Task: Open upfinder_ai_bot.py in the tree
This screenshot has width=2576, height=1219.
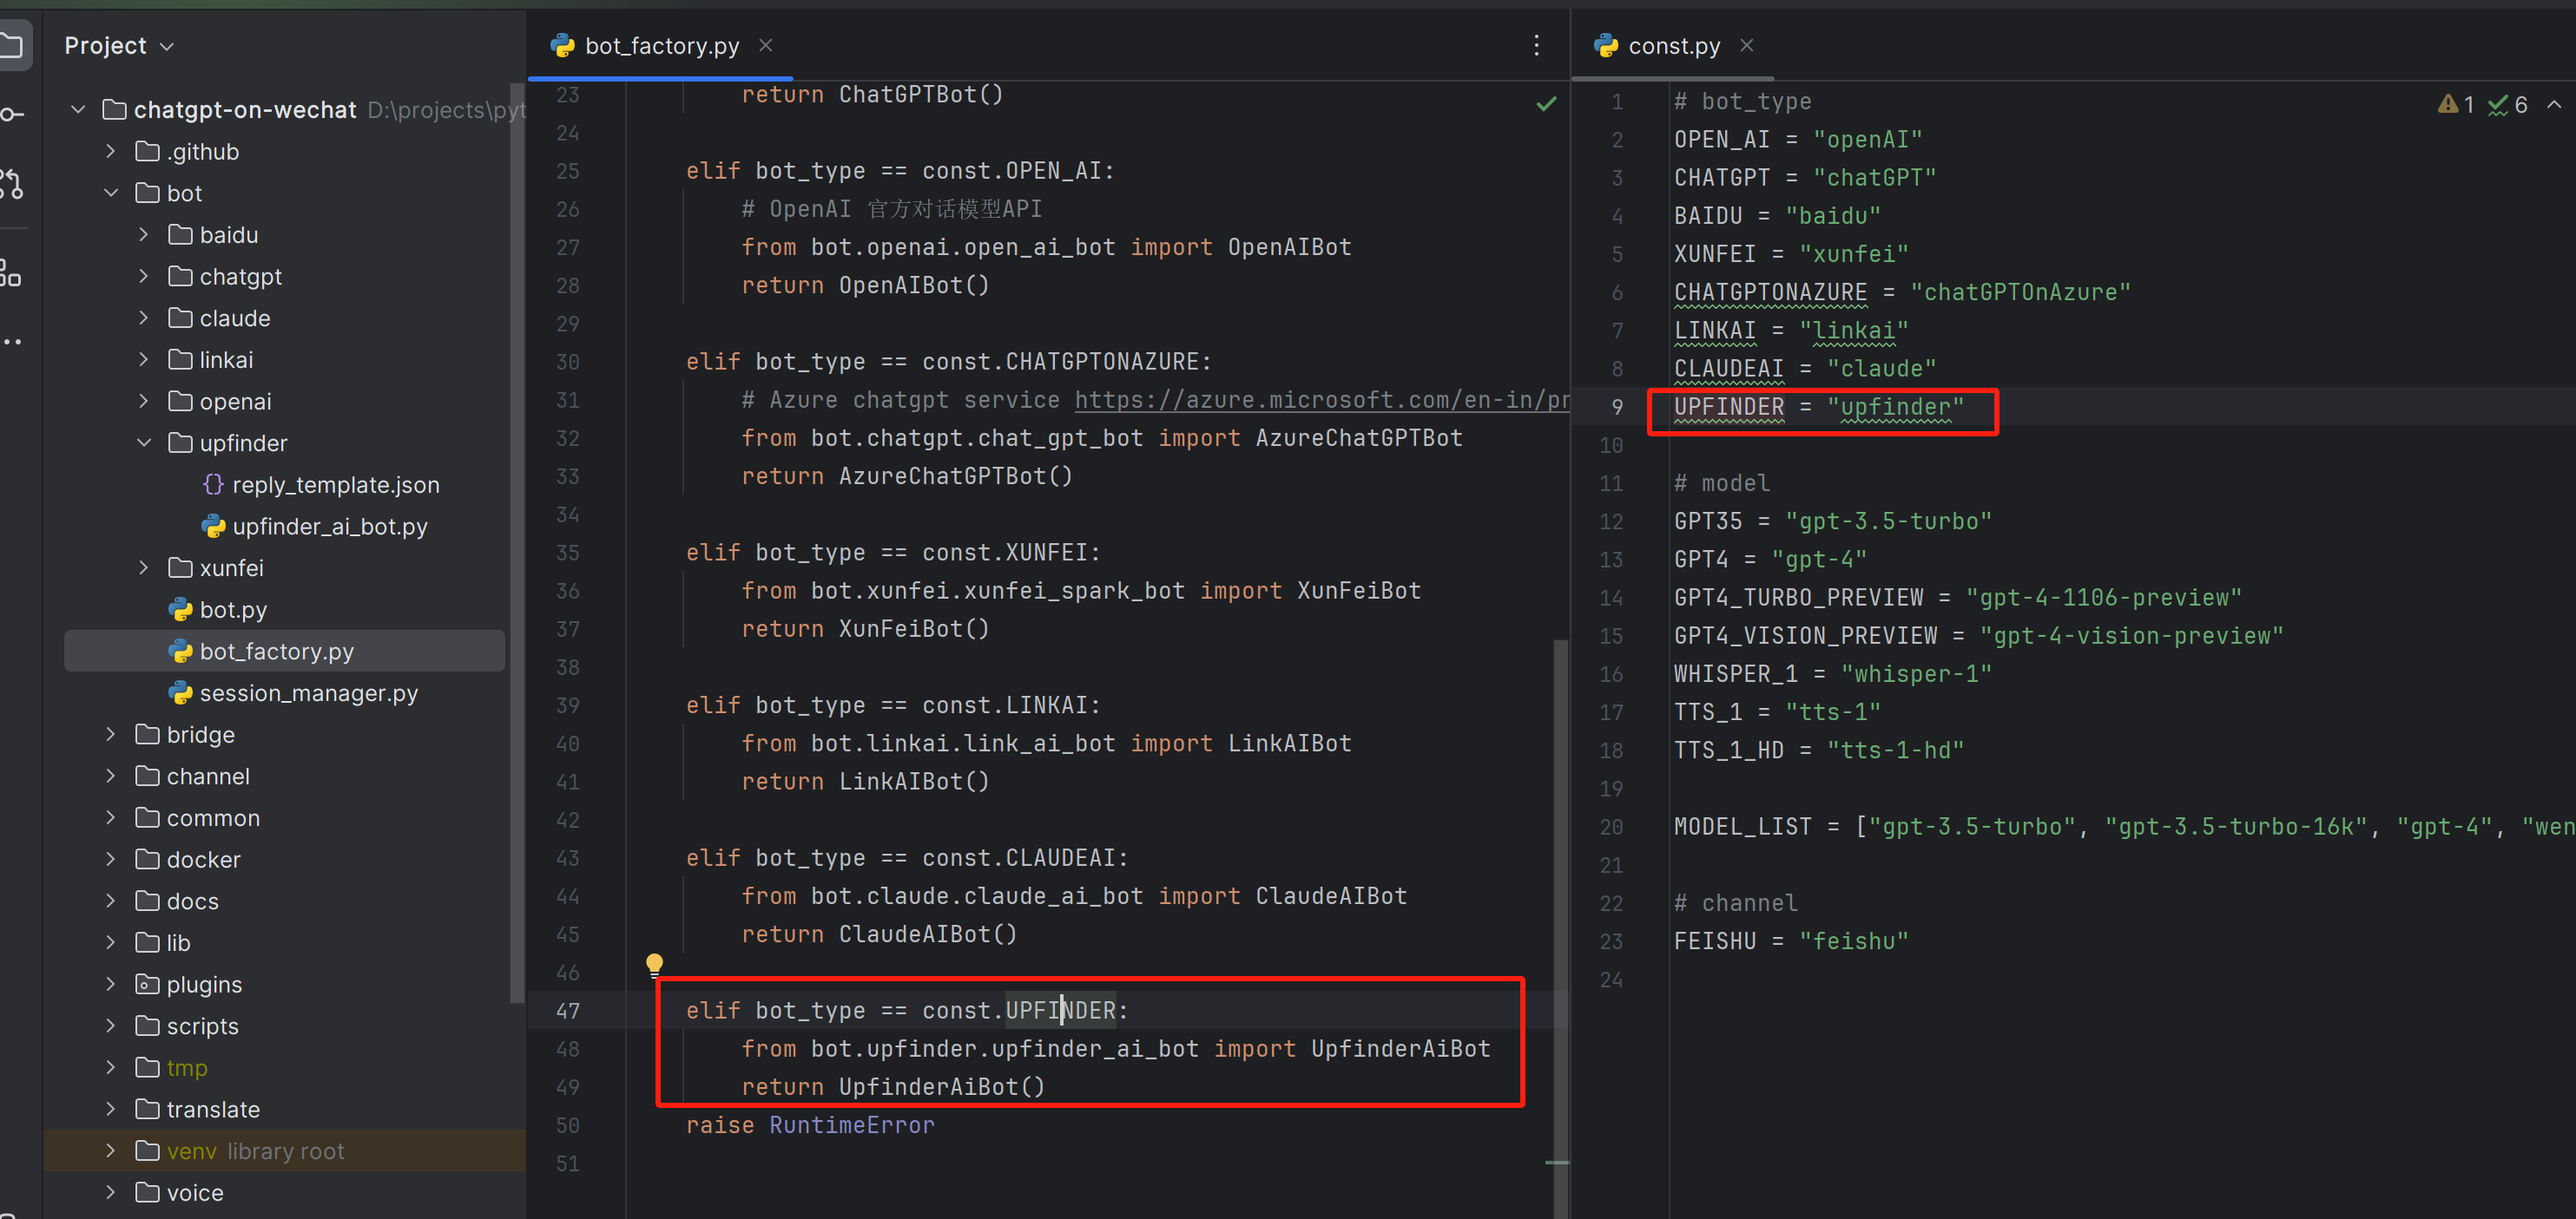Action: tap(330, 527)
